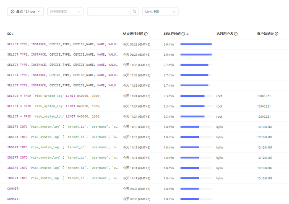Click the 执行用户名 column header text

225,34
